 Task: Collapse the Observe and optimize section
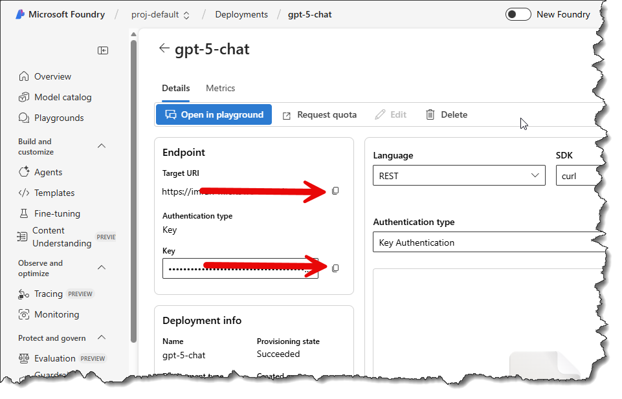102,268
